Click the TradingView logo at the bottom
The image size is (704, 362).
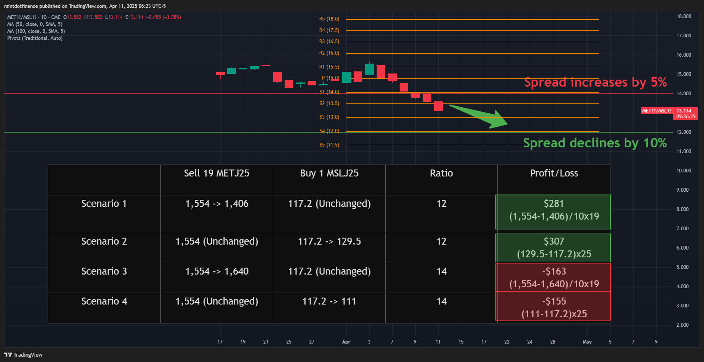pyautogui.click(x=23, y=355)
